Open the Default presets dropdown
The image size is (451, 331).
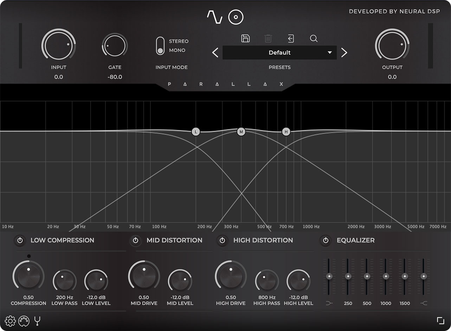(279, 53)
